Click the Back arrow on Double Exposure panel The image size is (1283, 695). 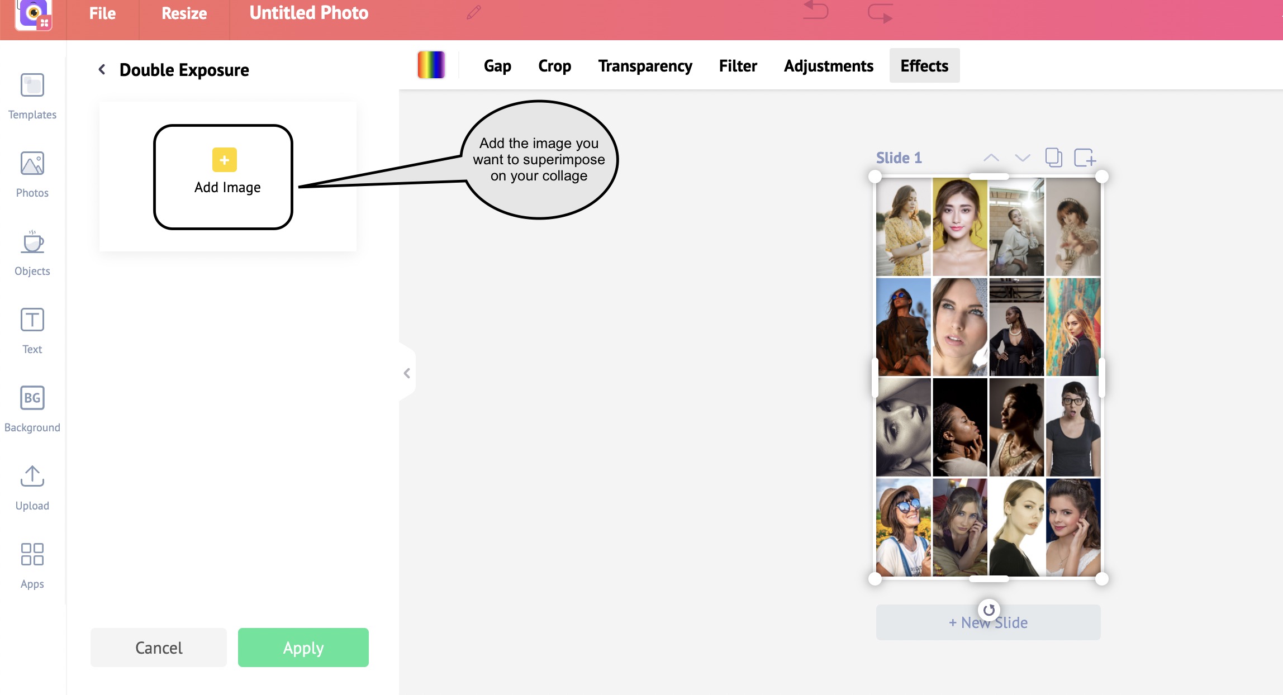tap(101, 69)
